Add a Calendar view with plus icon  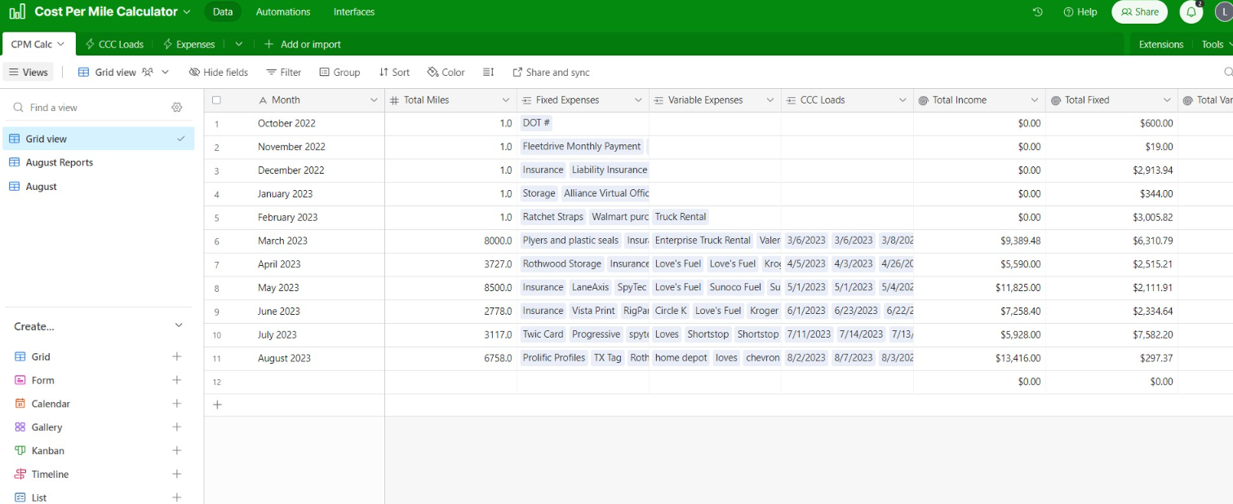coord(176,404)
